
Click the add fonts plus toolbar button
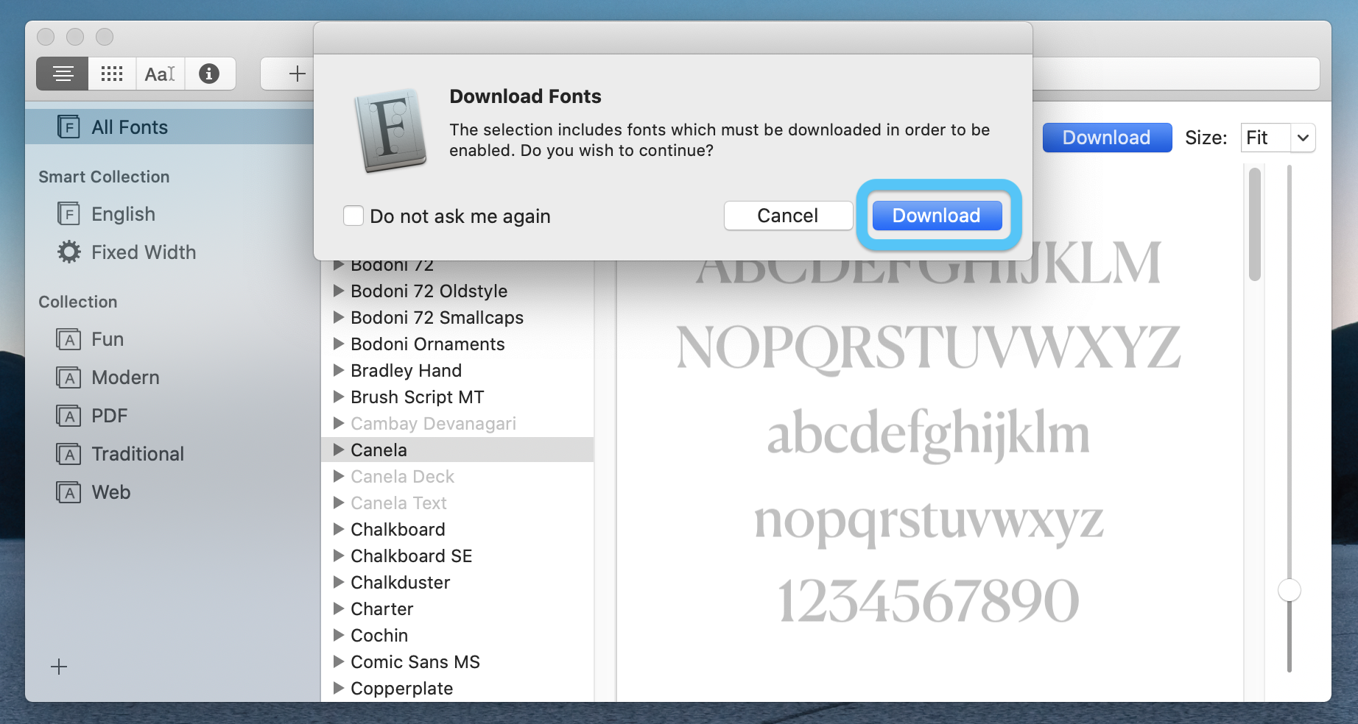296,74
